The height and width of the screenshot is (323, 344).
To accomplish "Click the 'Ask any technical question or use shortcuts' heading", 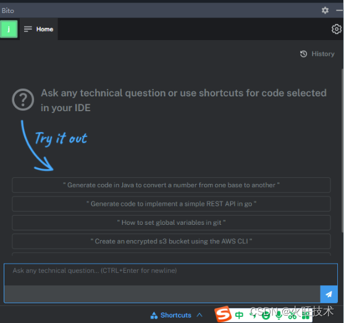I will [183, 100].
